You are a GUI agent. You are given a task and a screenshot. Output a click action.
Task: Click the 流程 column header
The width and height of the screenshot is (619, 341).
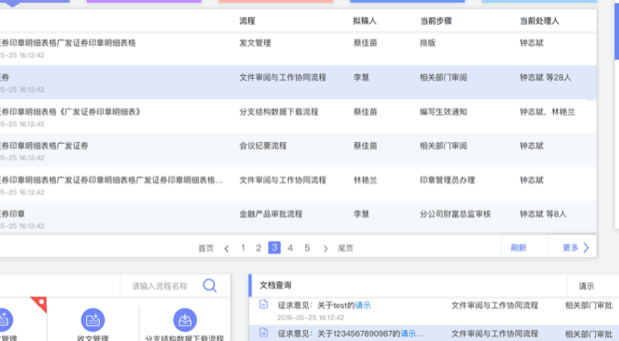click(x=247, y=21)
